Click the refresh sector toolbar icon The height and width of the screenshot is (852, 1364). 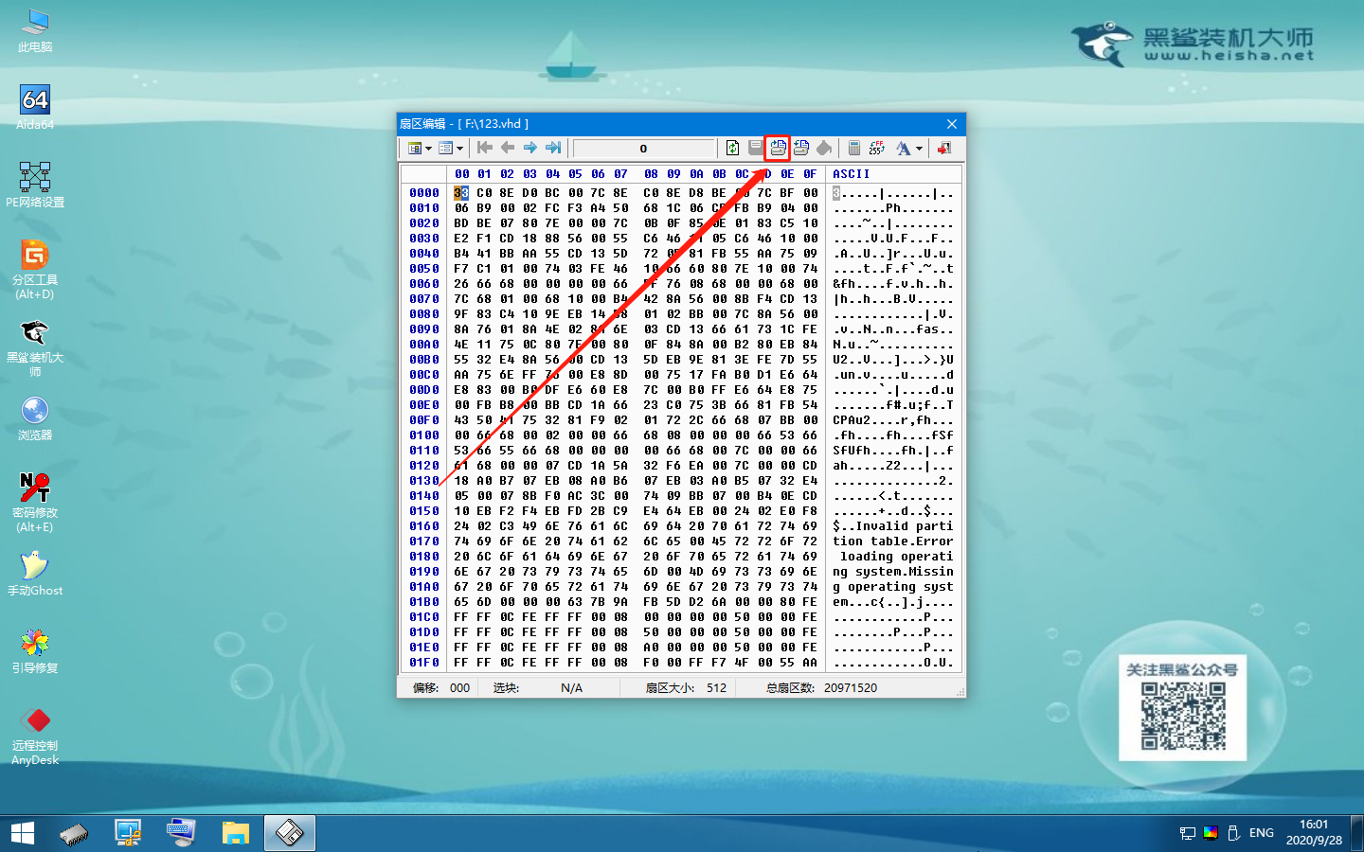click(732, 148)
